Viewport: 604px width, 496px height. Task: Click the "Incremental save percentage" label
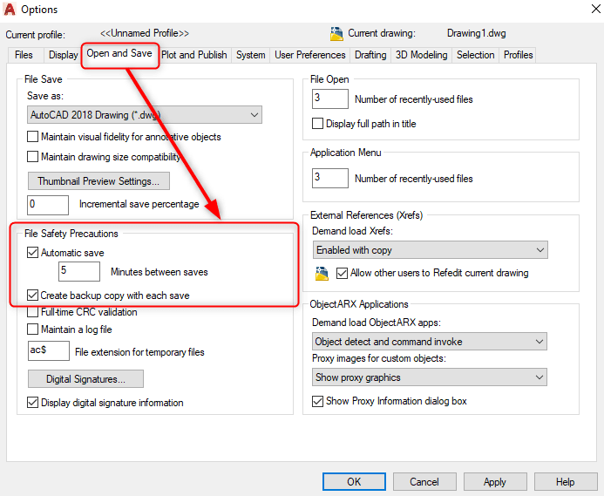click(x=139, y=204)
